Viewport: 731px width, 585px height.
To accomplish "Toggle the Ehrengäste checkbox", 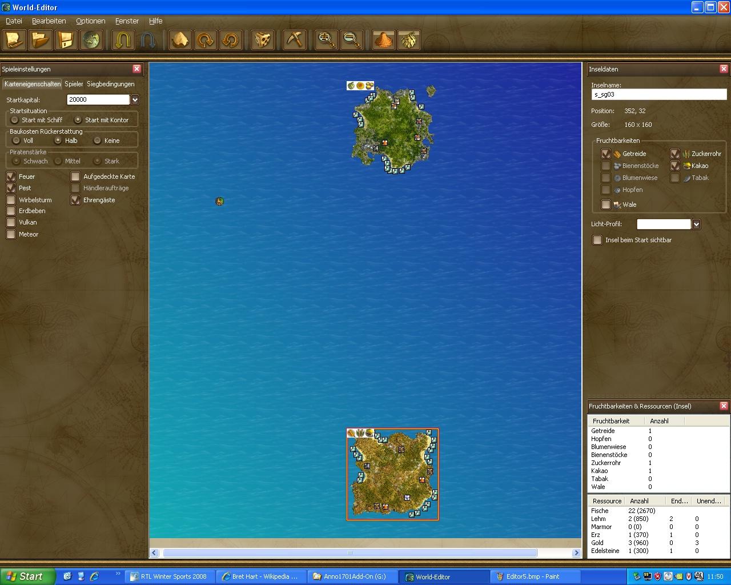I will pyautogui.click(x=75, y=200).
